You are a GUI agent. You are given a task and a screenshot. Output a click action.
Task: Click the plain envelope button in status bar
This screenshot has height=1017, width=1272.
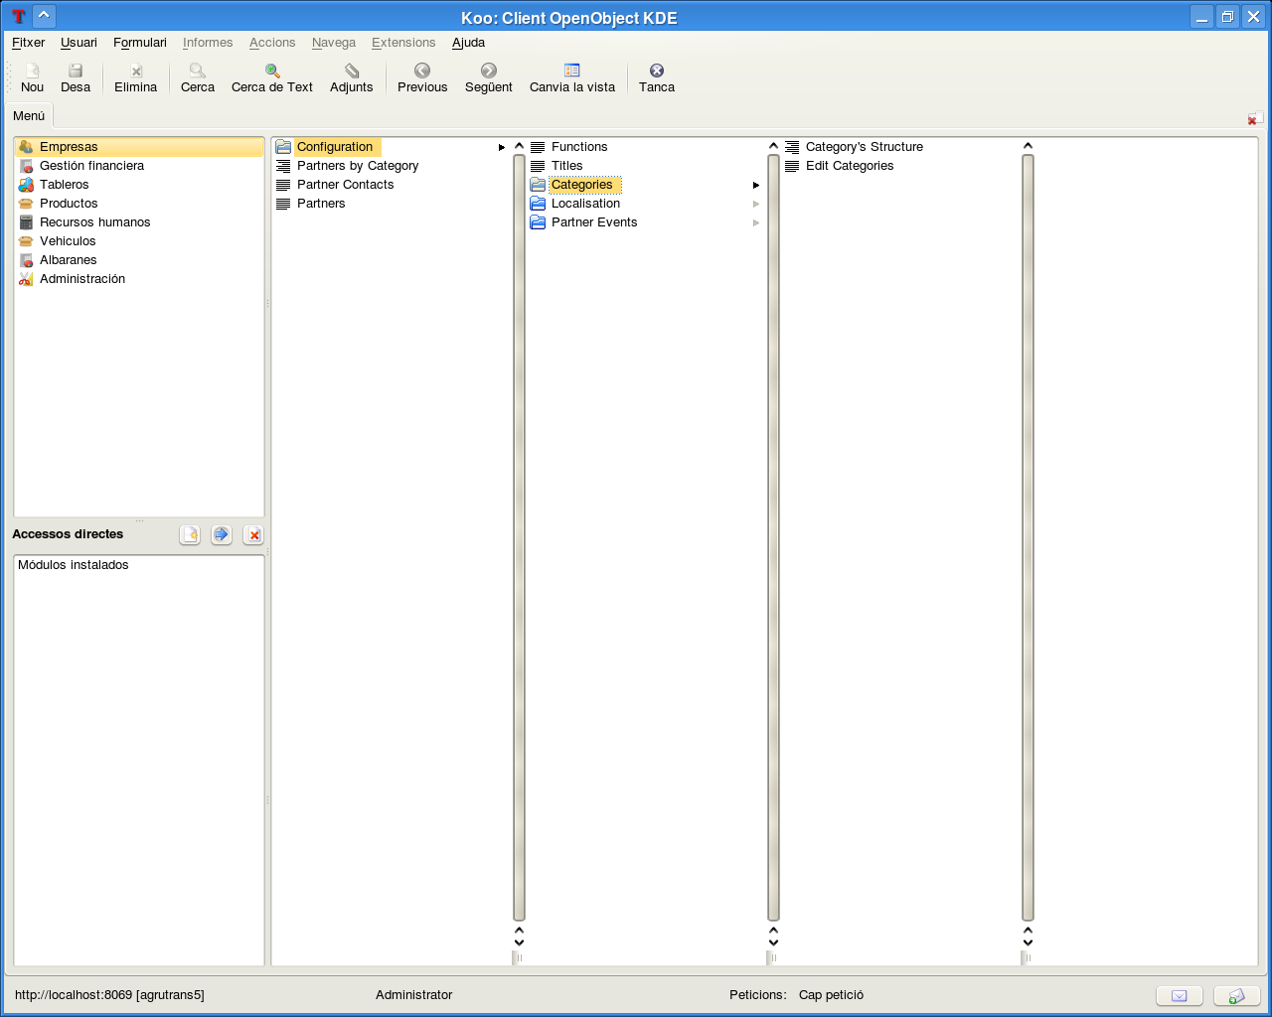coord(1180,995)
